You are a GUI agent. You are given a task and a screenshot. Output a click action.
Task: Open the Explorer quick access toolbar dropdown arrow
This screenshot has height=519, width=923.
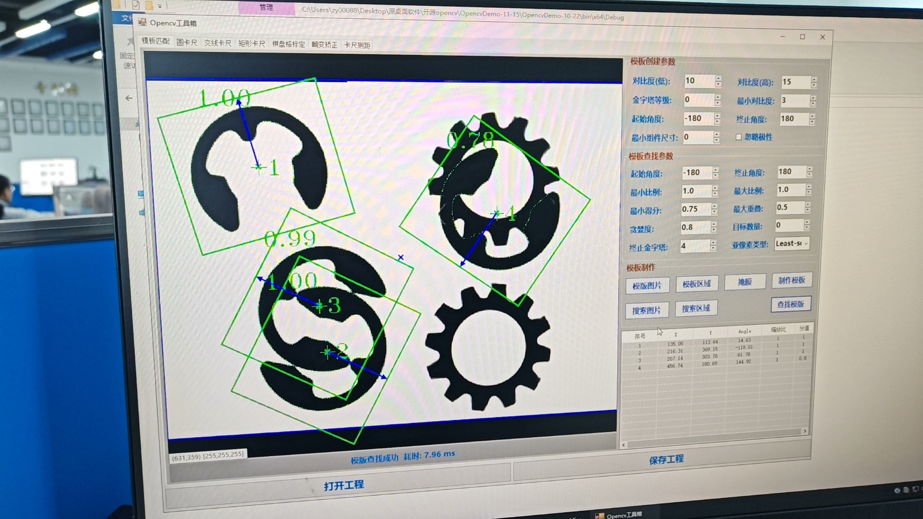pyautogui.click(x=160, y=6)
